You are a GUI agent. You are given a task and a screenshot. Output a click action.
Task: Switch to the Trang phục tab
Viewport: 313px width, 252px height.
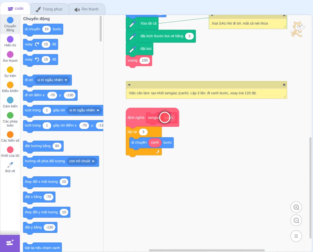(x=49, y=9)
